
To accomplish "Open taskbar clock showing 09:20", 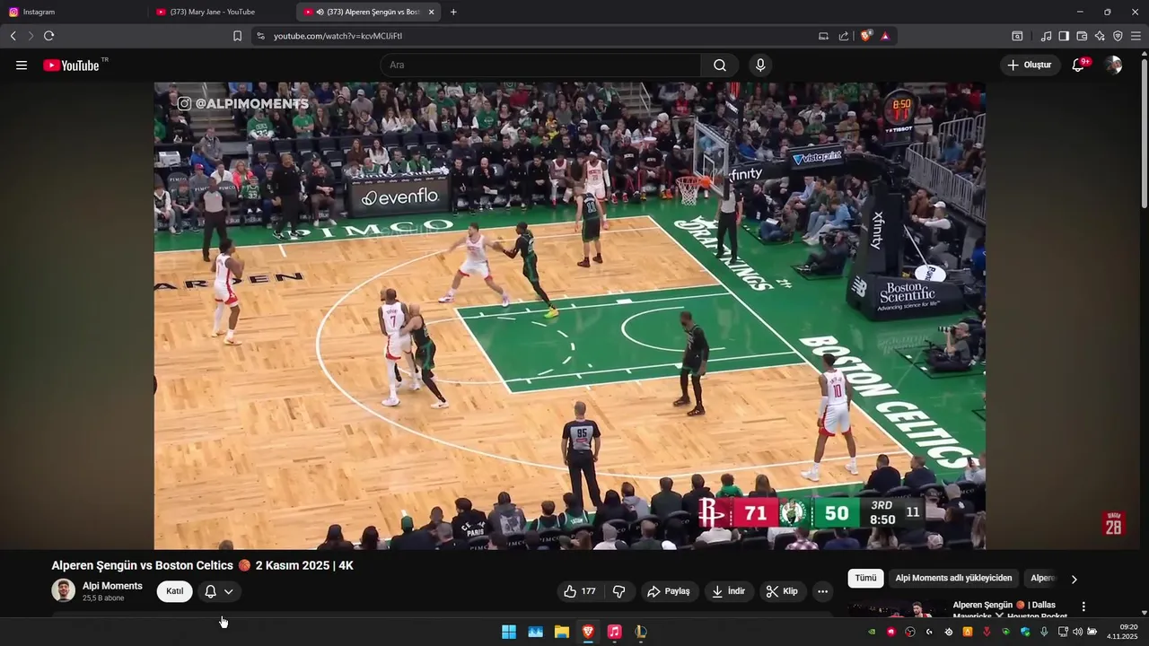I will pyautogui.click(x=1122, y=632).
